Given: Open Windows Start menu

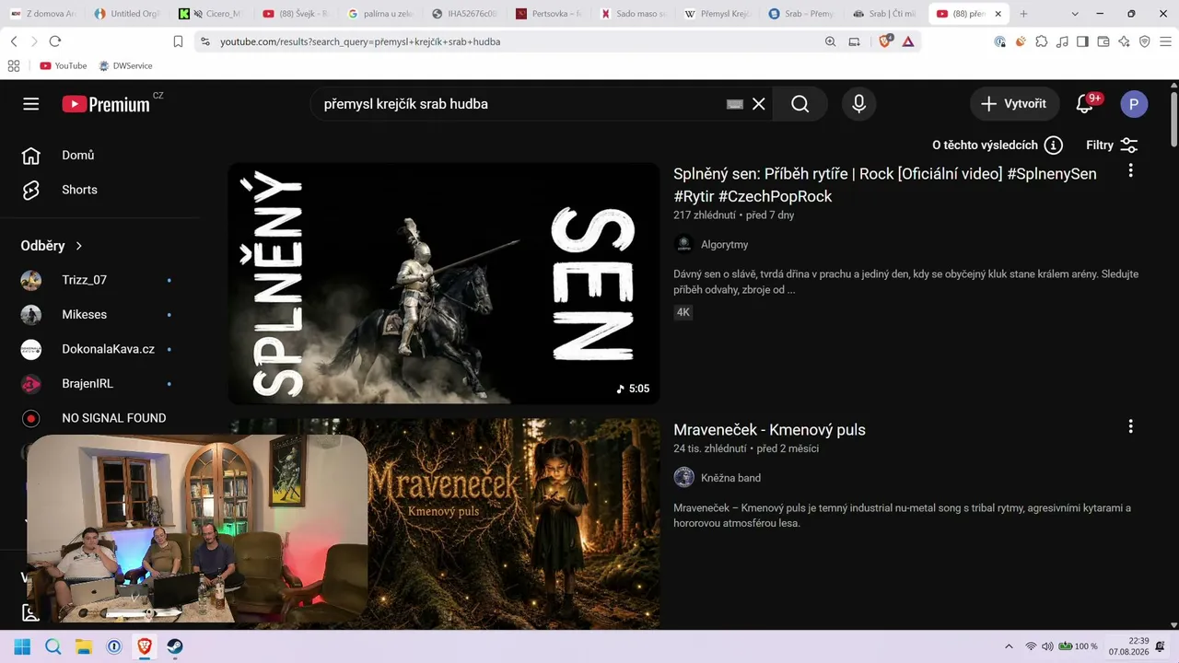Looking at the screenshot, I should pyautogui.click(x=22, y=646).
